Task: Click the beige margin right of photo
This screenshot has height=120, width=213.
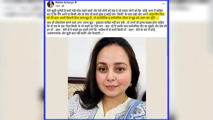Action: pos(157,78)
